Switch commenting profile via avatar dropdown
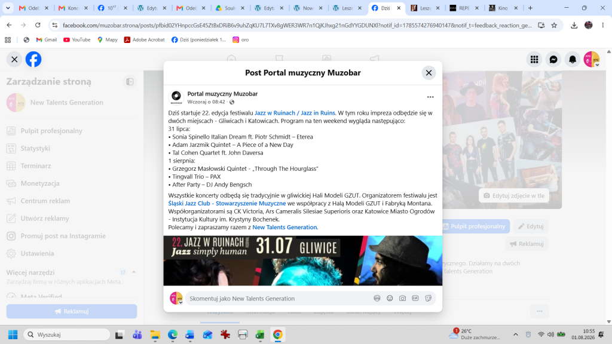 (x=176, y=299)
